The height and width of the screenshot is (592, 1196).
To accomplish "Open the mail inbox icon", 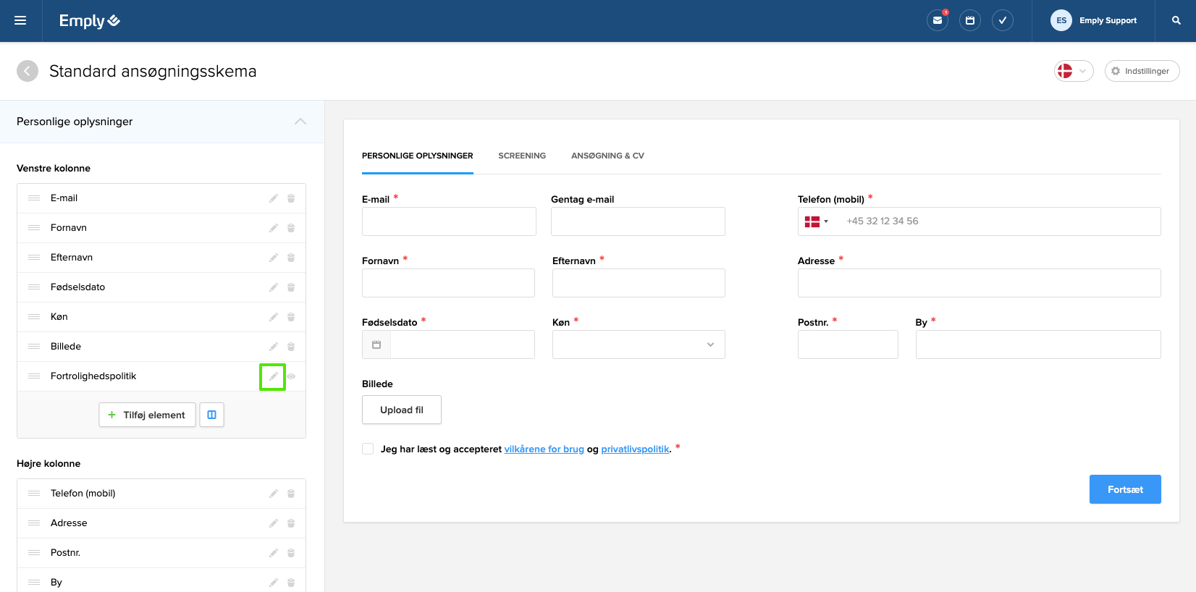I will pyautogui.click(x=938, y=20).
